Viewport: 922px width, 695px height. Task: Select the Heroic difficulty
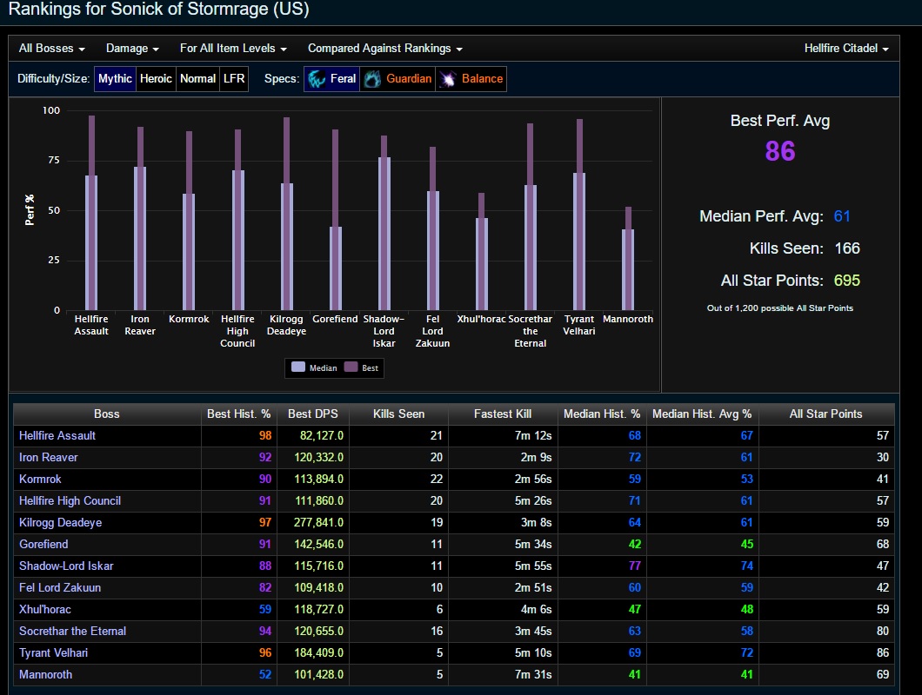(x=156, y=79)
